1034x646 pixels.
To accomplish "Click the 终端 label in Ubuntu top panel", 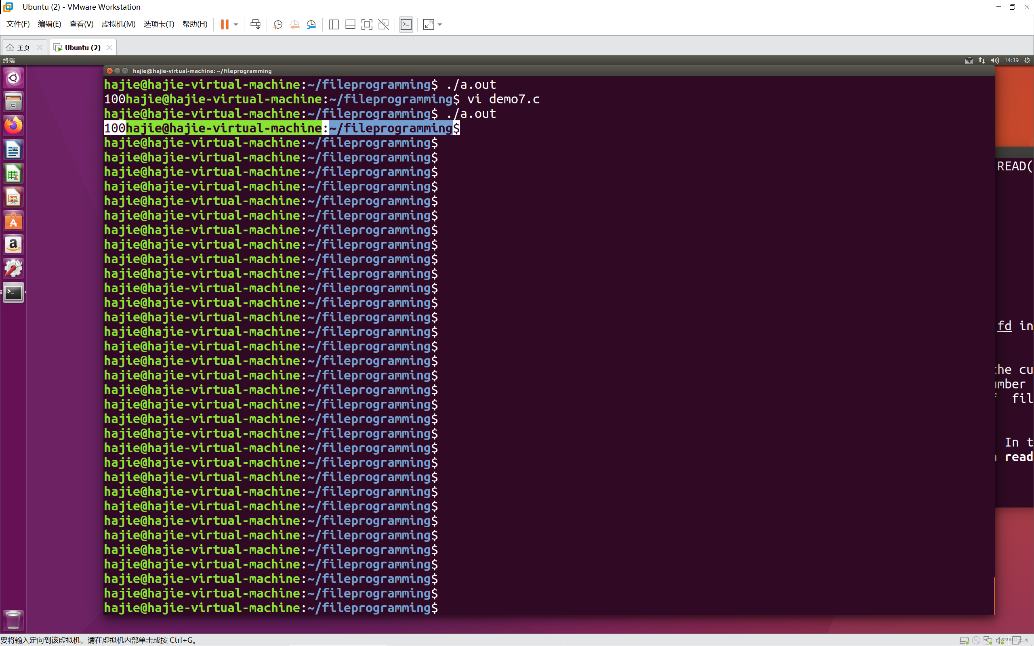I will click(x=9, y=60).
